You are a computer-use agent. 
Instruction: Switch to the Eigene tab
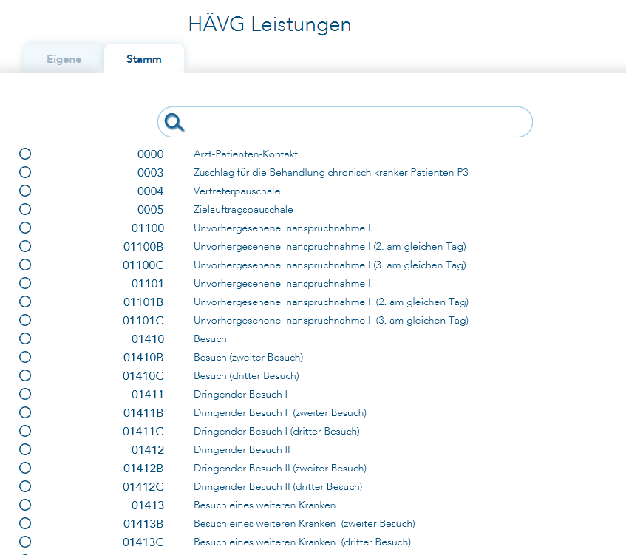pyautogui.click(x=64, y=59)
